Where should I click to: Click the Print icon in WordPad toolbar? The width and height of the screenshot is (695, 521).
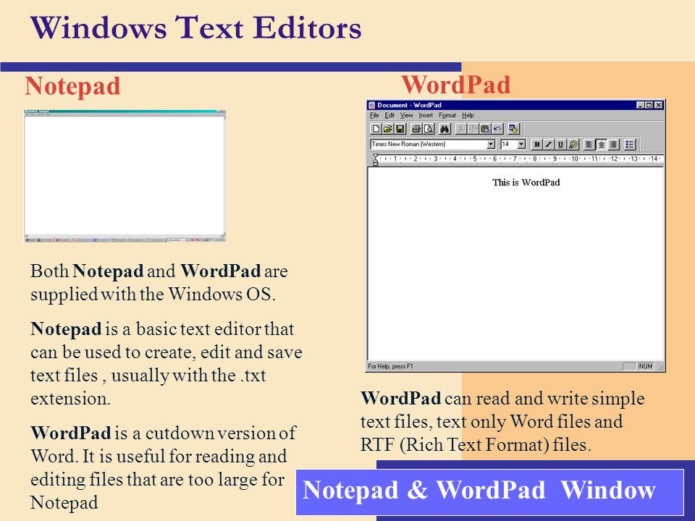416,129
